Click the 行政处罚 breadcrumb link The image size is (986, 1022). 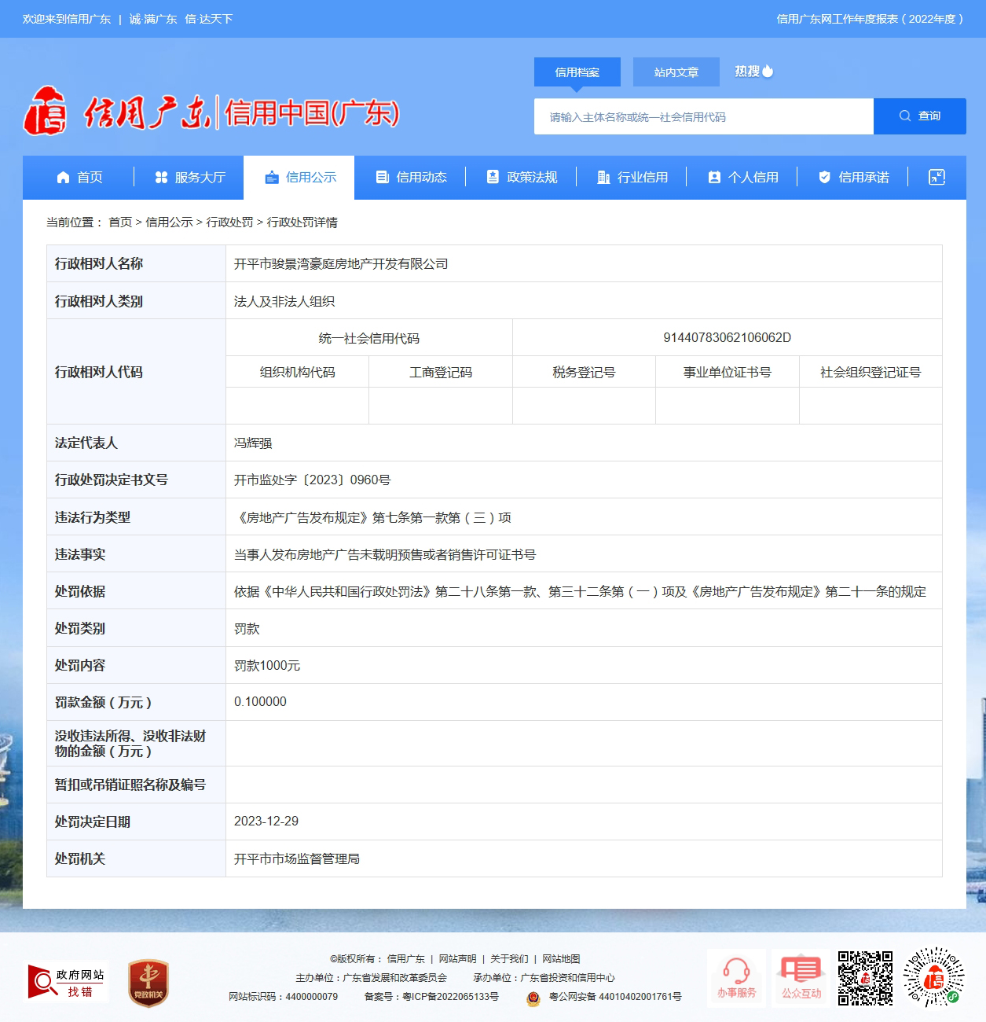(229, 222)
